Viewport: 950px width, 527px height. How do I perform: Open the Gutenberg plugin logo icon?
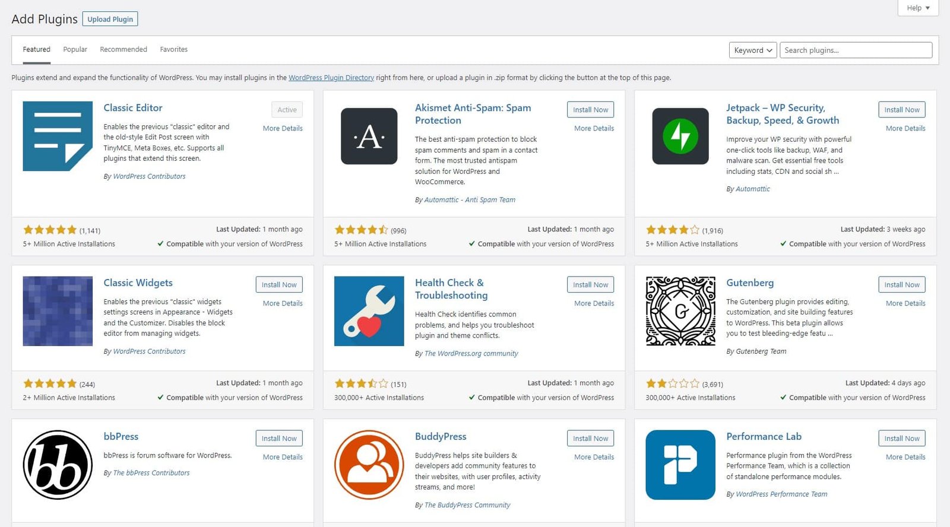(x=680, y=311)
